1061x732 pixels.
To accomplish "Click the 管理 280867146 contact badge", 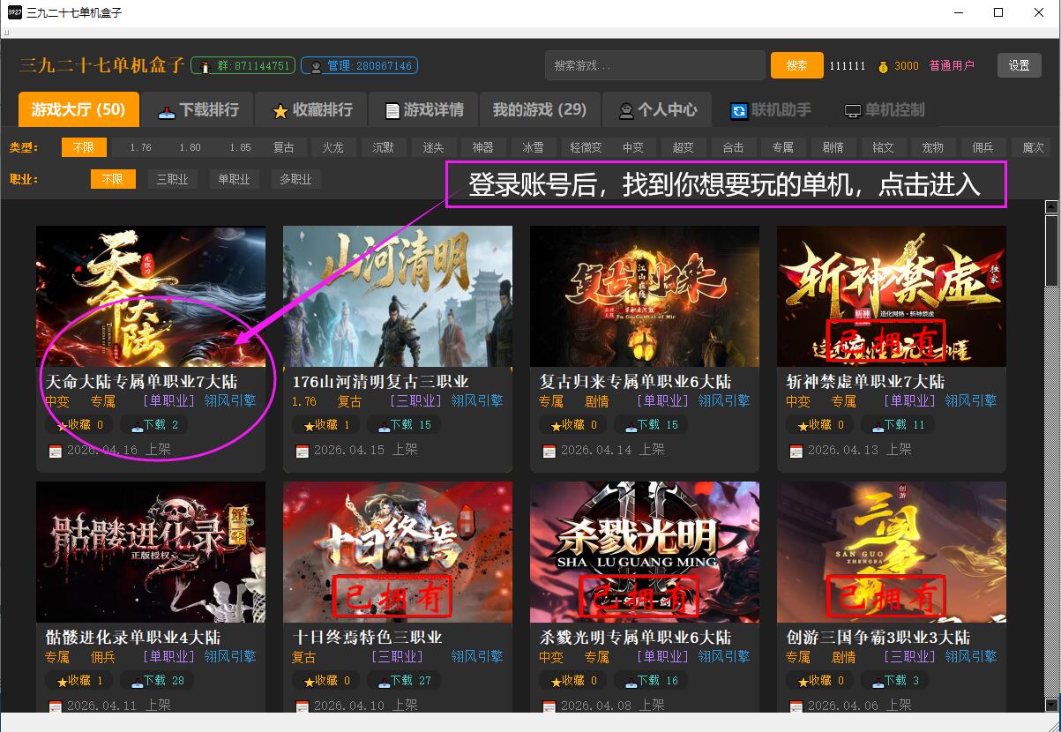I will [x=359, y=66].
